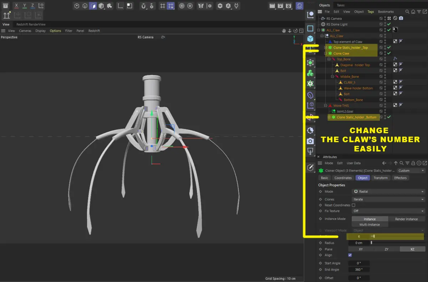This screenshot has height=282, width=428.
Task: Toggle the Y axis lock icon
Action: point(25,6)
